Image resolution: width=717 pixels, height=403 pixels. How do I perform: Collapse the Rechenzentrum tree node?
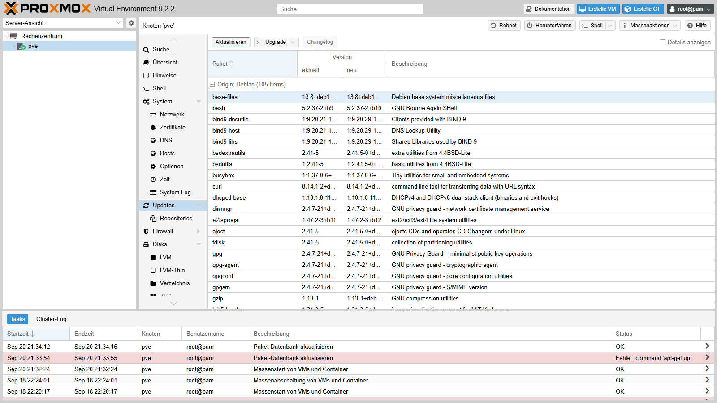pos(6,36)
